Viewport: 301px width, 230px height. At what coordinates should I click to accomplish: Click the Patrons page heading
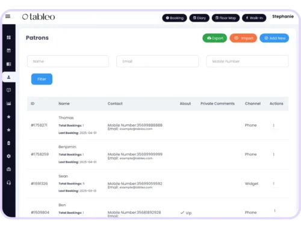click(x=37, y=38)
